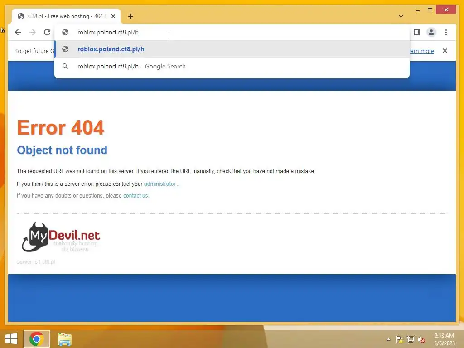Expand the tab search chevron
The image size is (464, 348).
(401, 16)
